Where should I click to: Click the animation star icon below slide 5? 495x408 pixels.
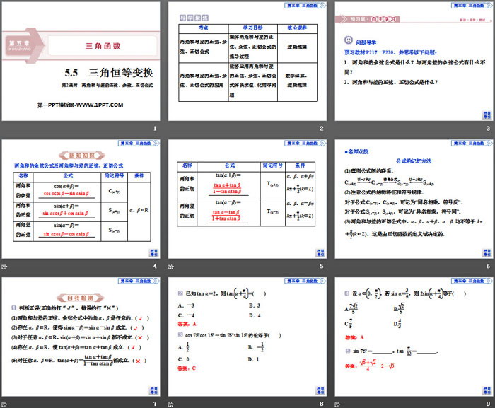coord(171,267)
